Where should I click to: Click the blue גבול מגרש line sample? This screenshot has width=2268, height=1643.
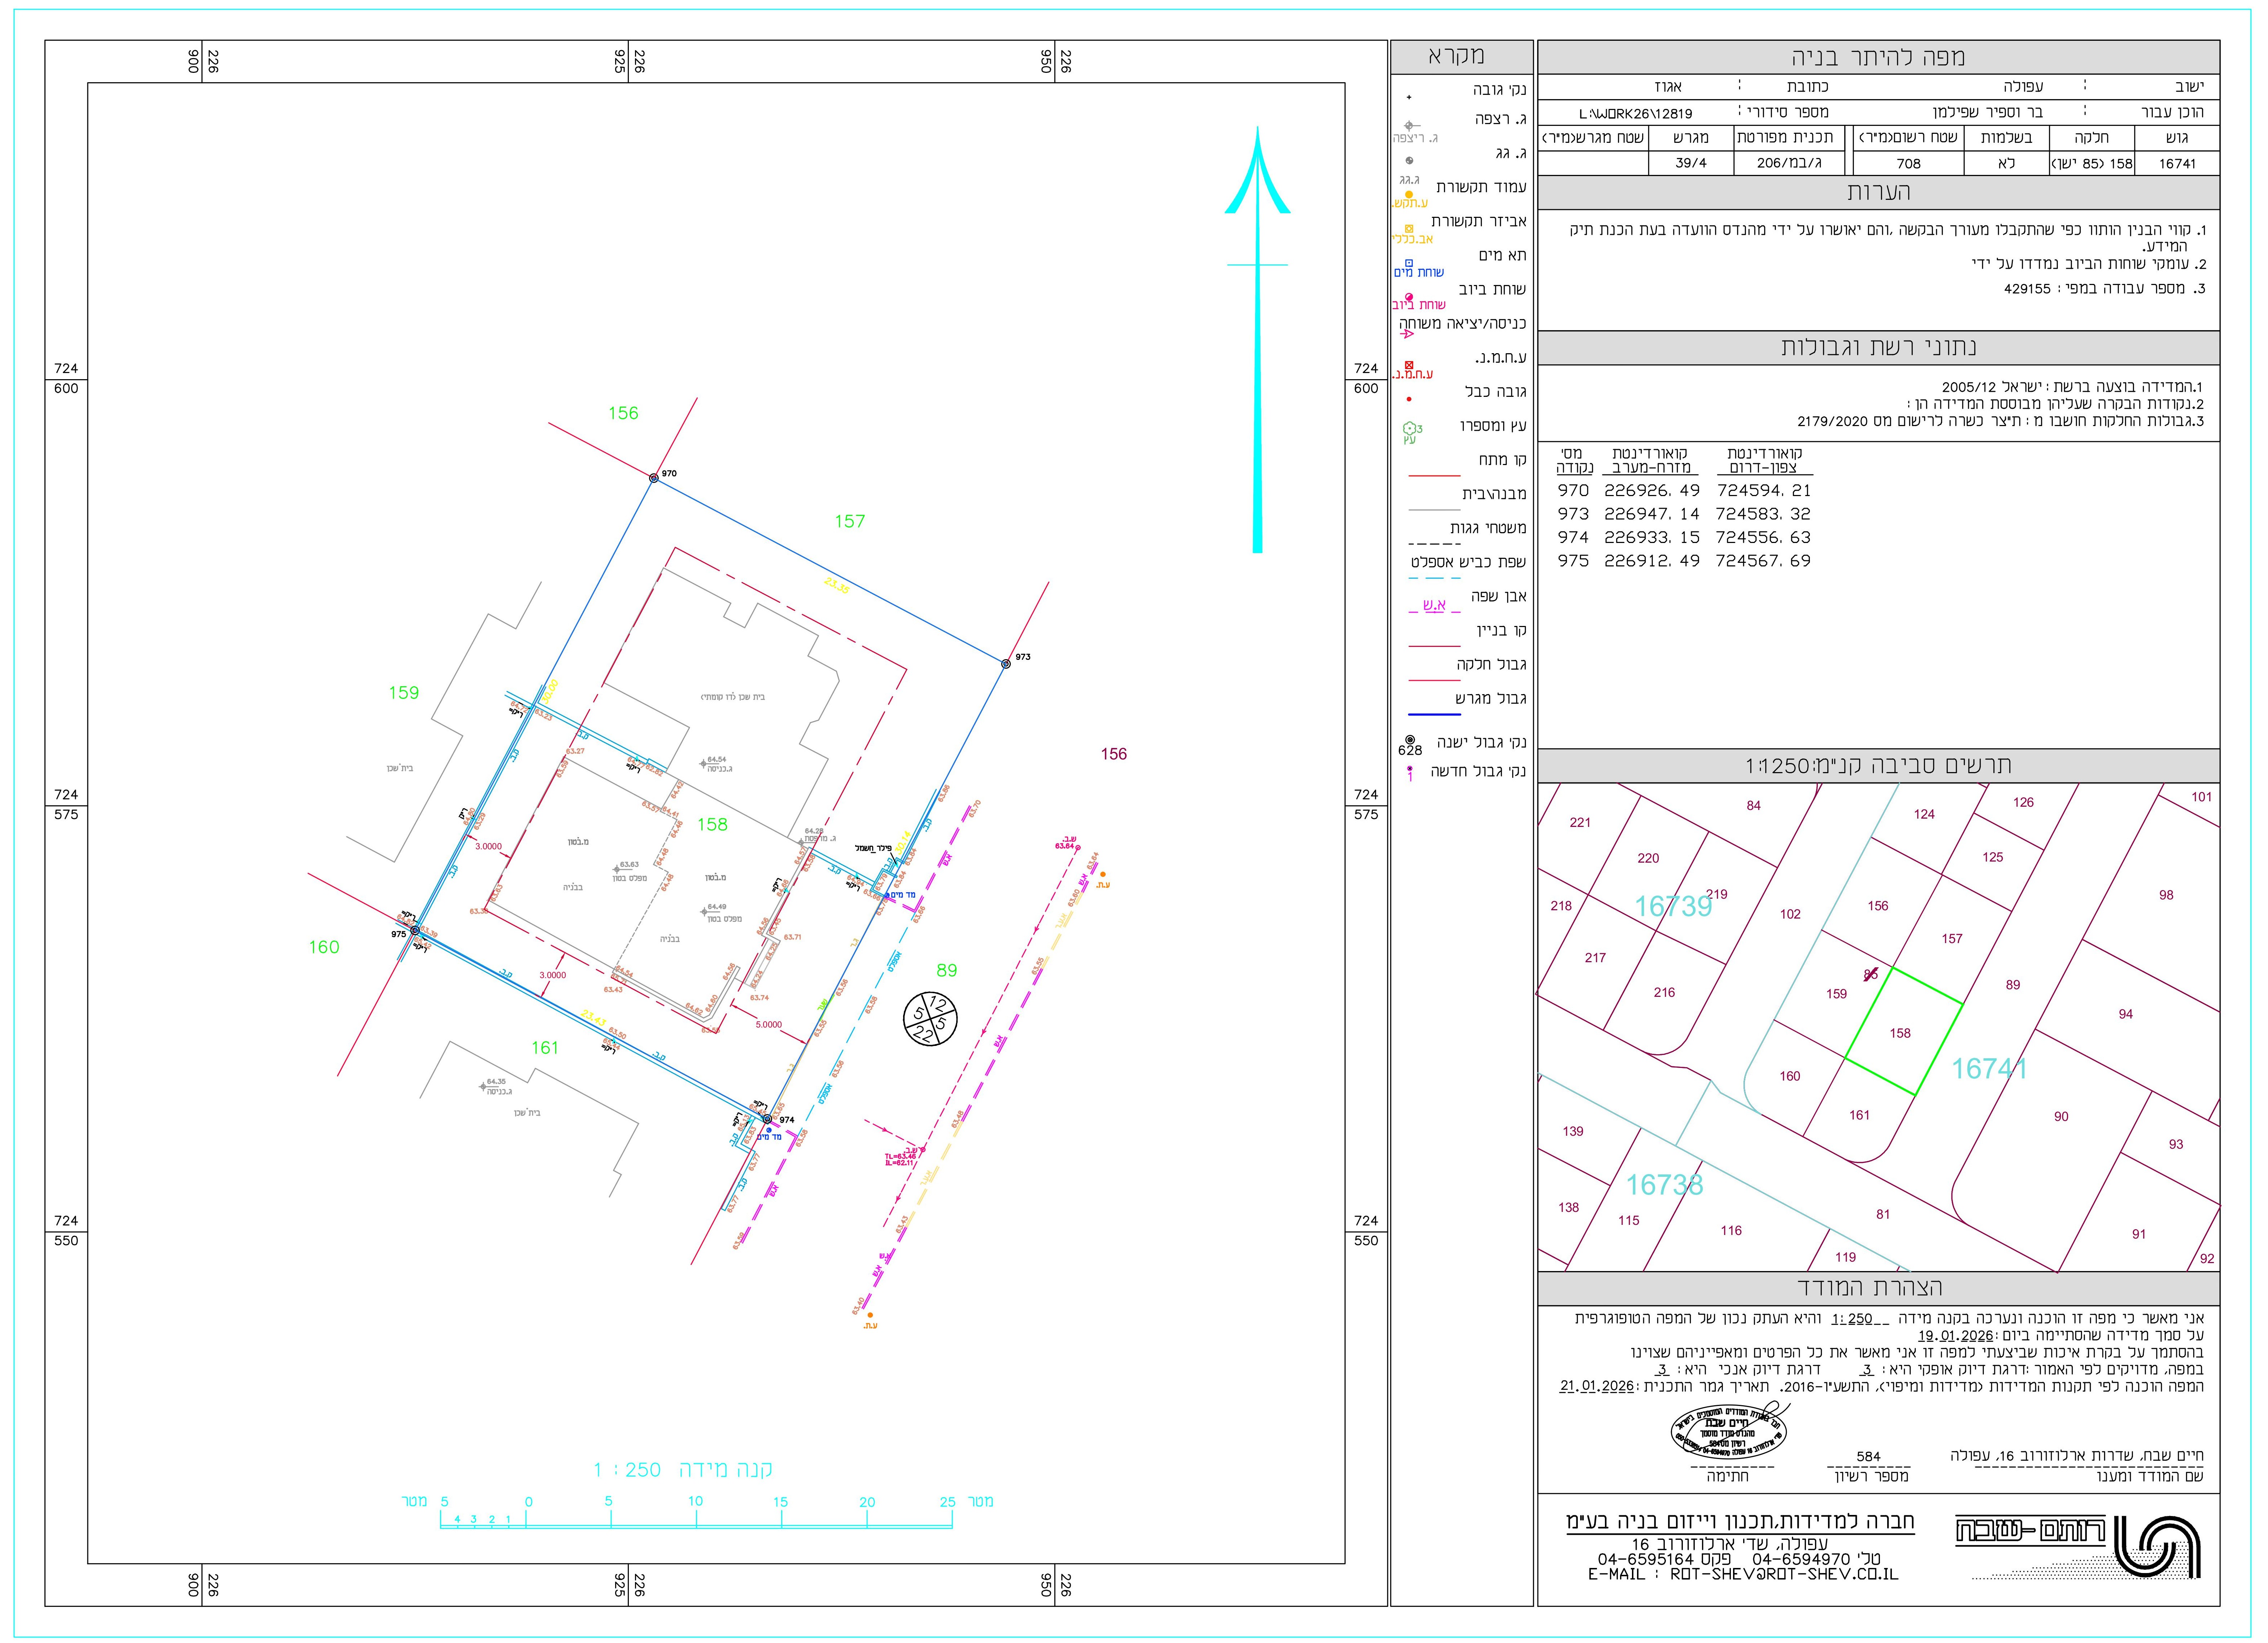(1434, 715)
